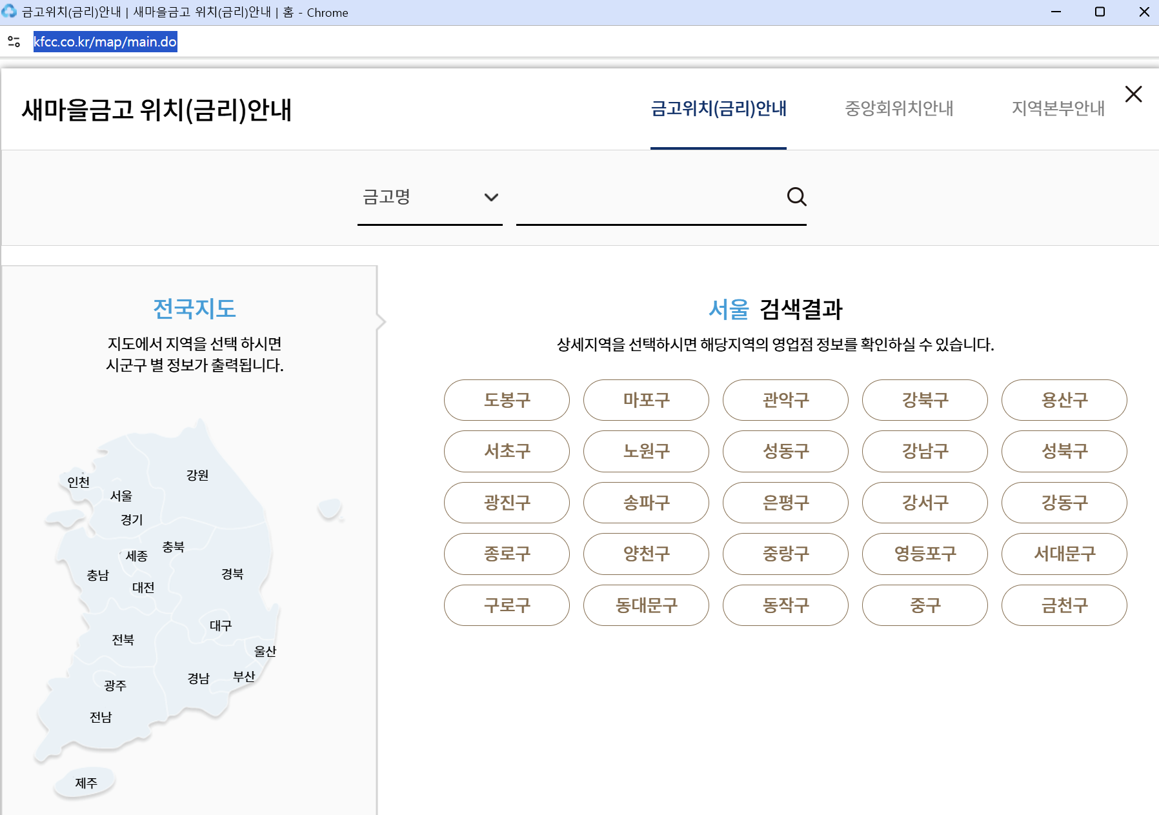This screenshot has width=1159, height=815.
Task: Pick 은평구 district
Action: (785, 503)
